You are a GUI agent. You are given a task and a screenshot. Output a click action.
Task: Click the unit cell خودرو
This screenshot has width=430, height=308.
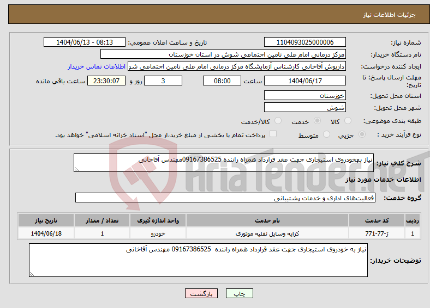pos(158,233)
